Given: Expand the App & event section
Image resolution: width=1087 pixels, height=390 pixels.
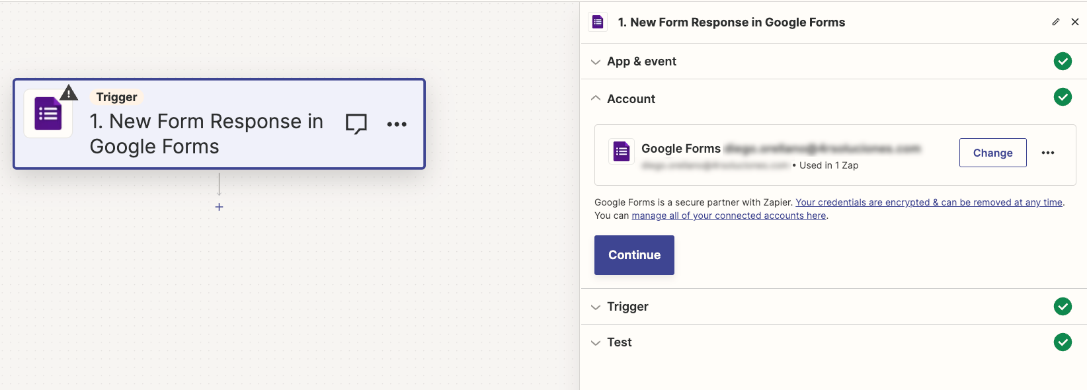Looking at the screenshot, I should pyautogui.click(x=834, y=61).
